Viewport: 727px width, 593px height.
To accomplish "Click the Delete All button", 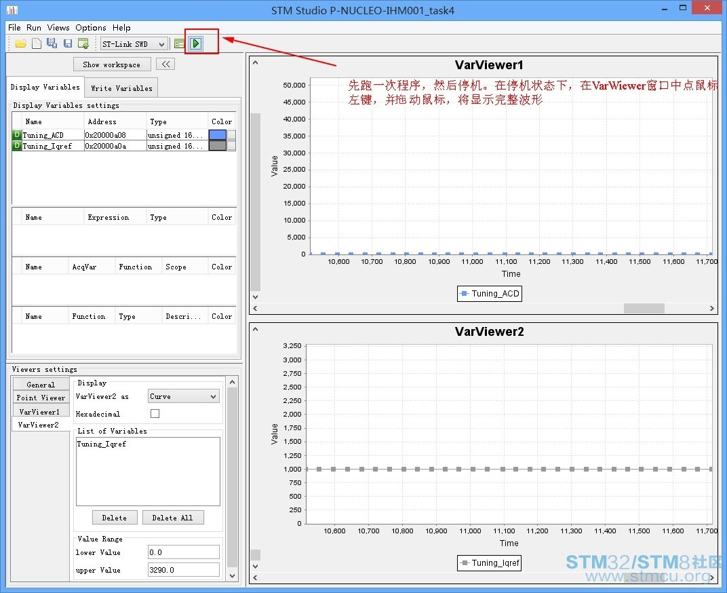I will (172, 518).
